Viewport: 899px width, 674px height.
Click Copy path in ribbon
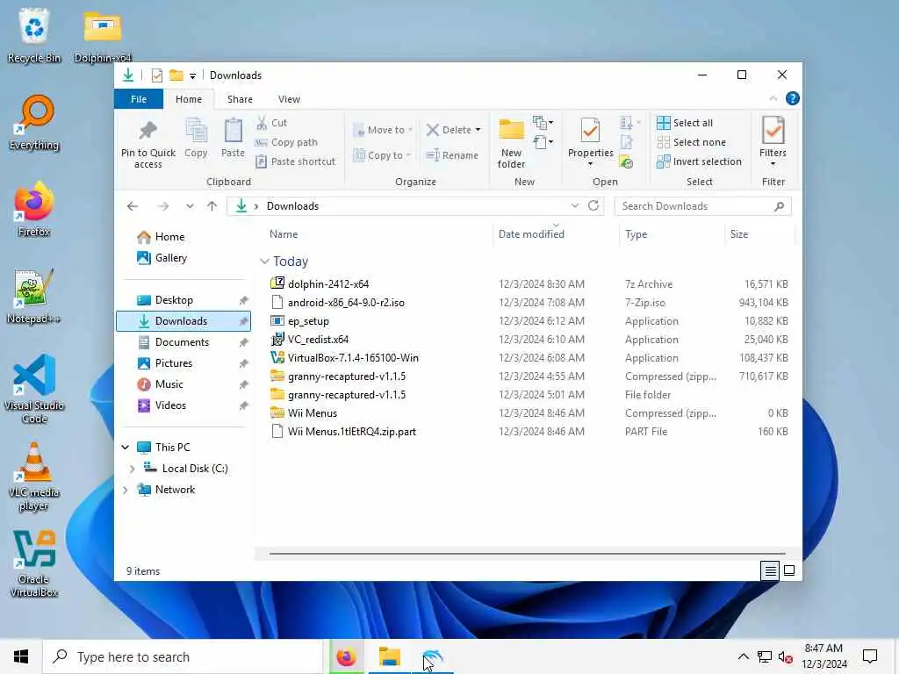pyautogui.click(x=287, y=142)
